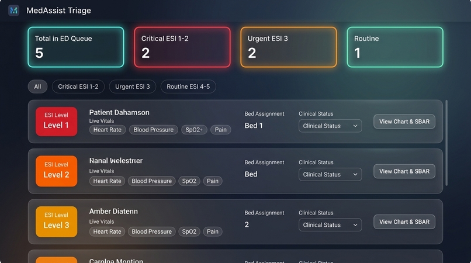The width and height of the screenshot is (471, 263).
Task: Select SpO2 chip for Nanal Welestrer
Action: tap(189, 181)
